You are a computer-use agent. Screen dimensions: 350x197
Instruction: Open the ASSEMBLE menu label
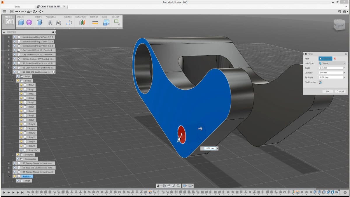51,17
